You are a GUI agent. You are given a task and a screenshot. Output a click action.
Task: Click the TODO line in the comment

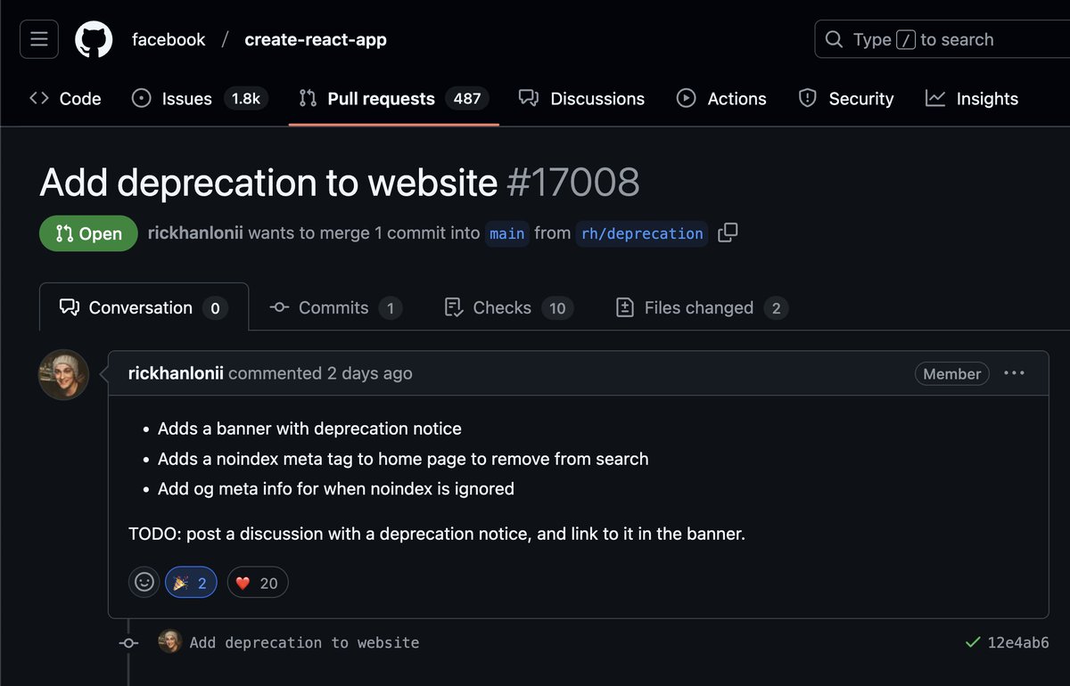(437, 535)
